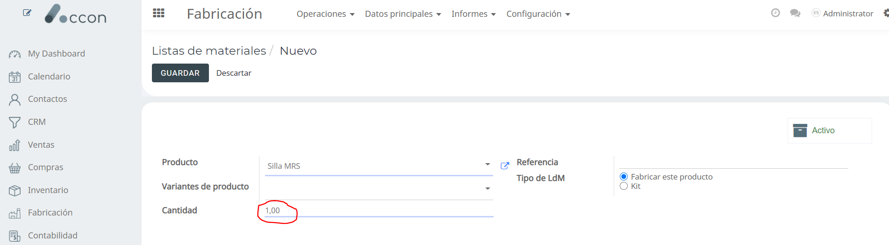Open the Datos principales menu

click(403, 14)
